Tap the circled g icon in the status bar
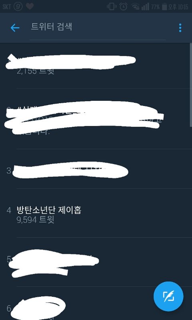Viewport: 192px width, 320px height. 18,6
